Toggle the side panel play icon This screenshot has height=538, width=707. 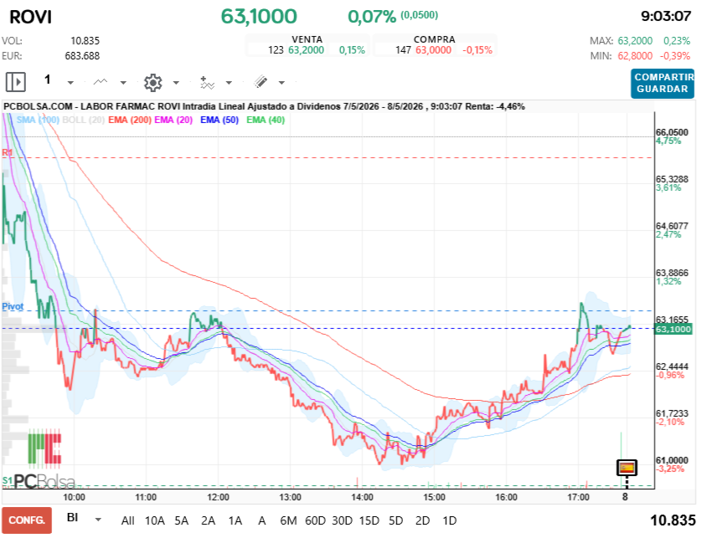pos(16,82)
